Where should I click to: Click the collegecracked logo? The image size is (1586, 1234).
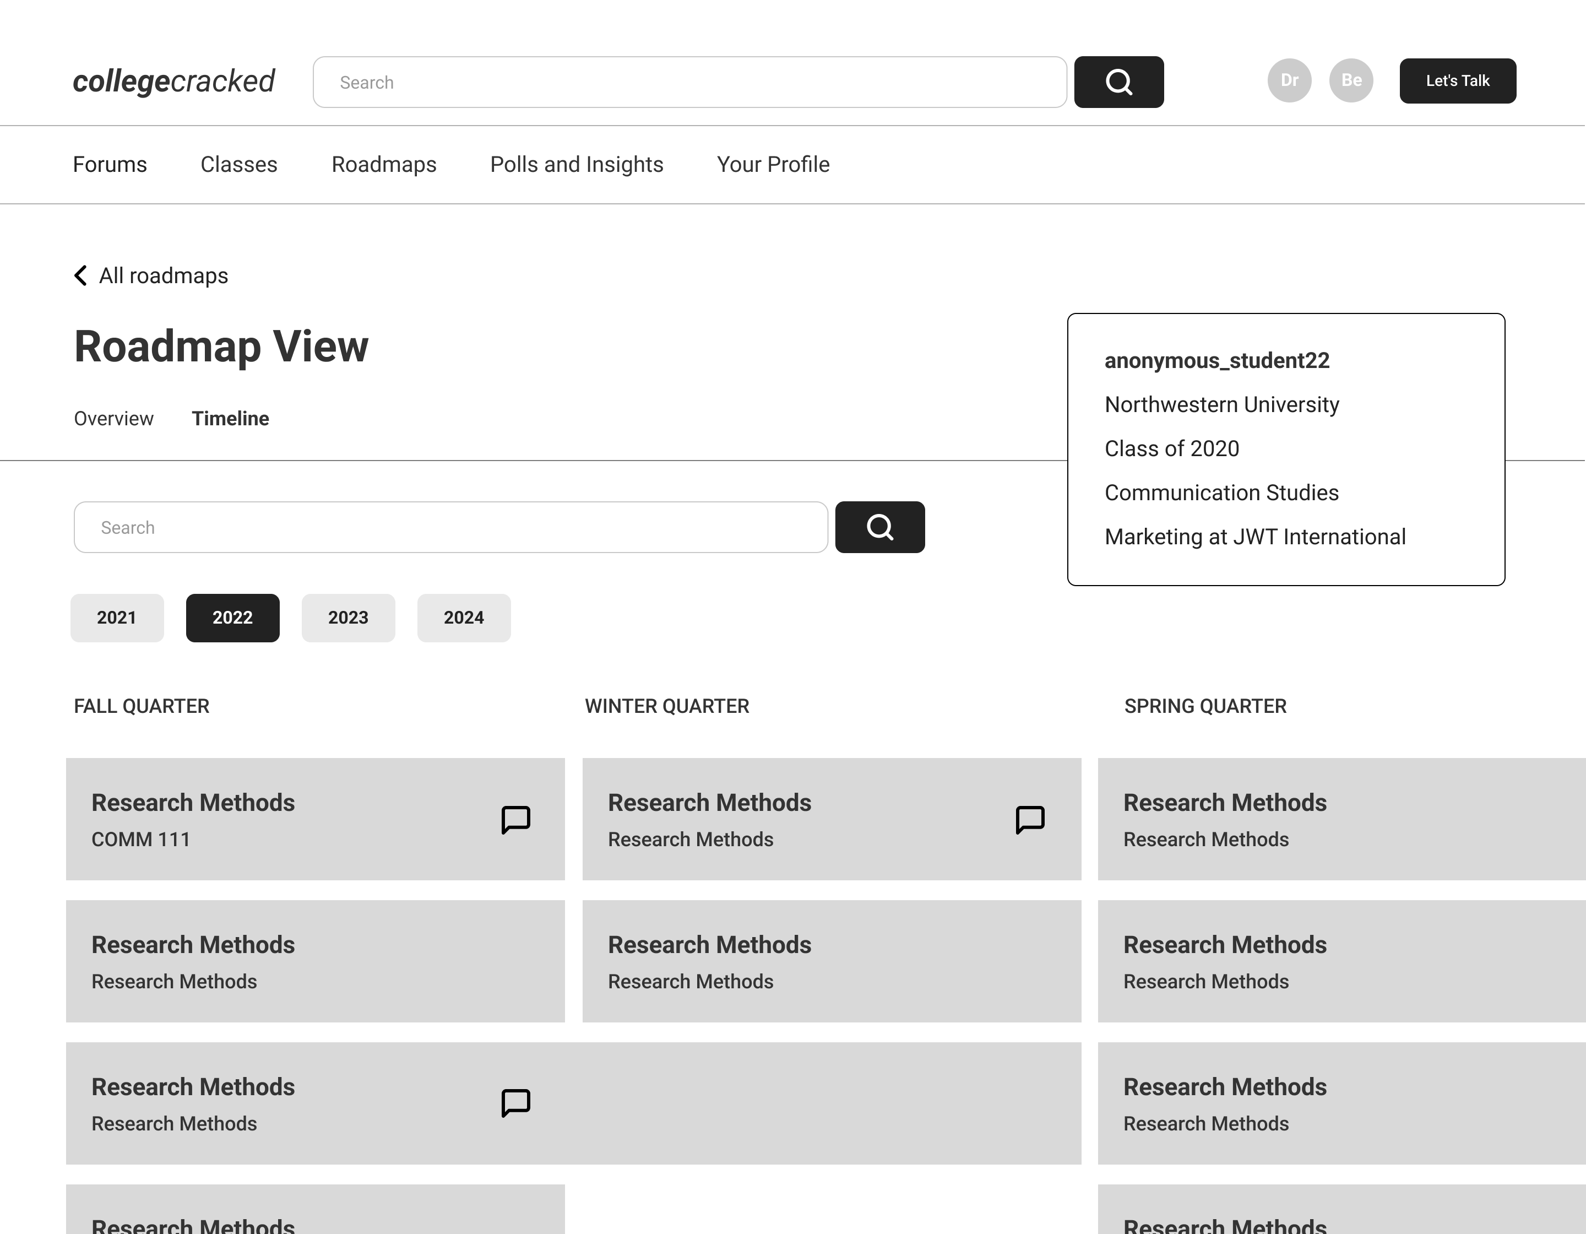(x=173, y=82)
